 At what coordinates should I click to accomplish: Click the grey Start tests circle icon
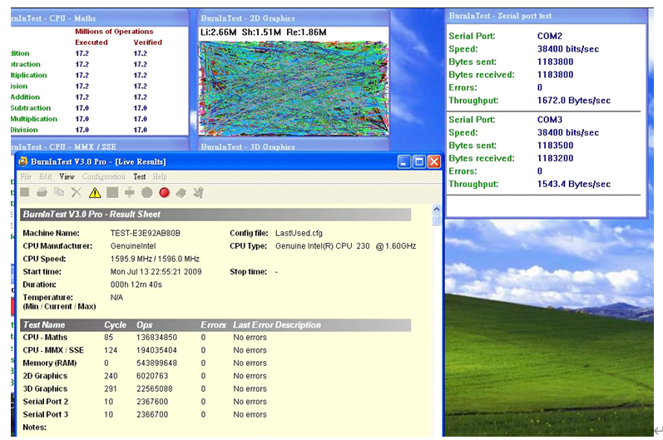(x=146, y=193)
